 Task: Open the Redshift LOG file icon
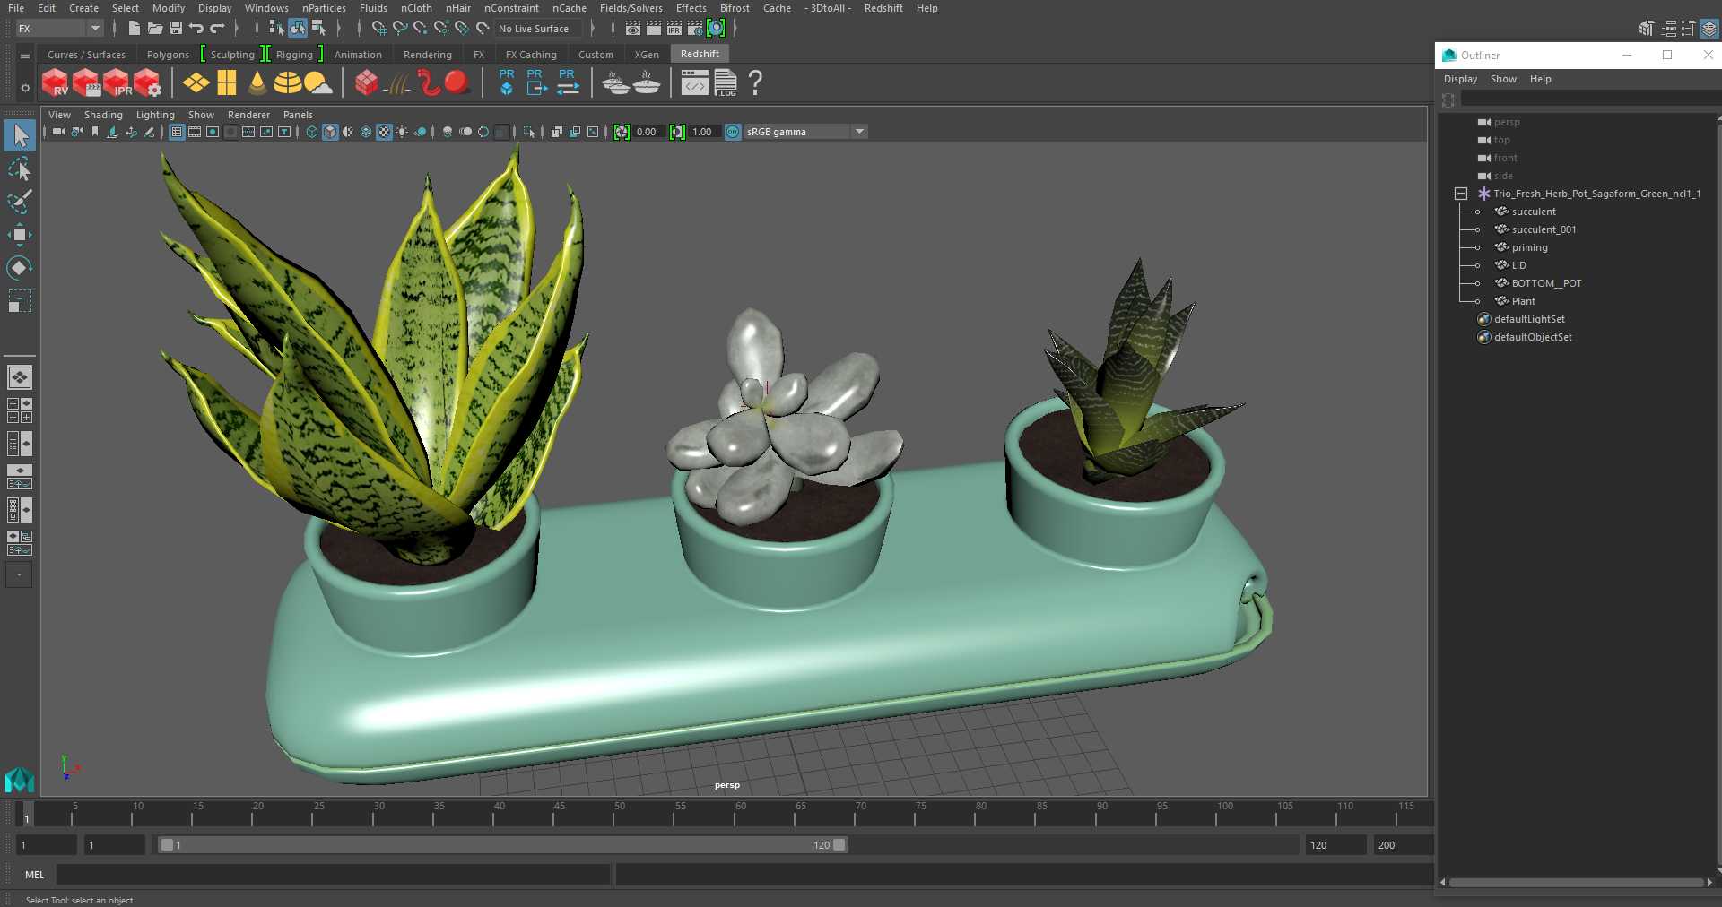tap(726, 83)
